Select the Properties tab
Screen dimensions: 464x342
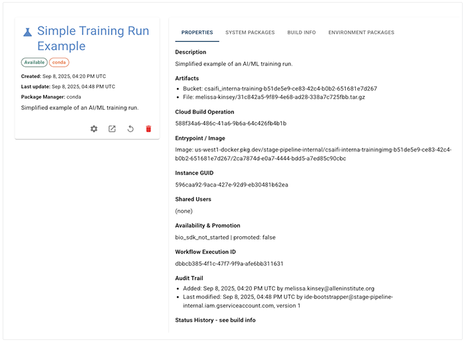point(197,32)
